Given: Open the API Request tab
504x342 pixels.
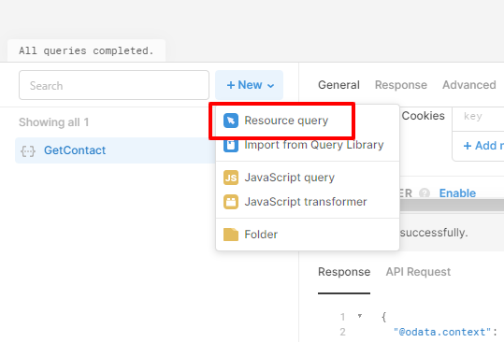Looking at the screenshot, I should coord(418,272).
